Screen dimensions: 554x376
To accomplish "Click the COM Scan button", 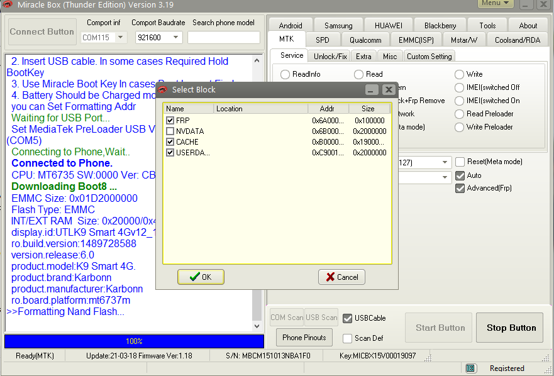I will [x=287, y=318].
